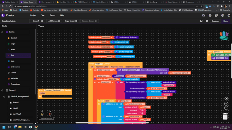
Task: Collapse the Vertical_Arrangement1 node
Action: pyautogui.click(x=4, y=97)
